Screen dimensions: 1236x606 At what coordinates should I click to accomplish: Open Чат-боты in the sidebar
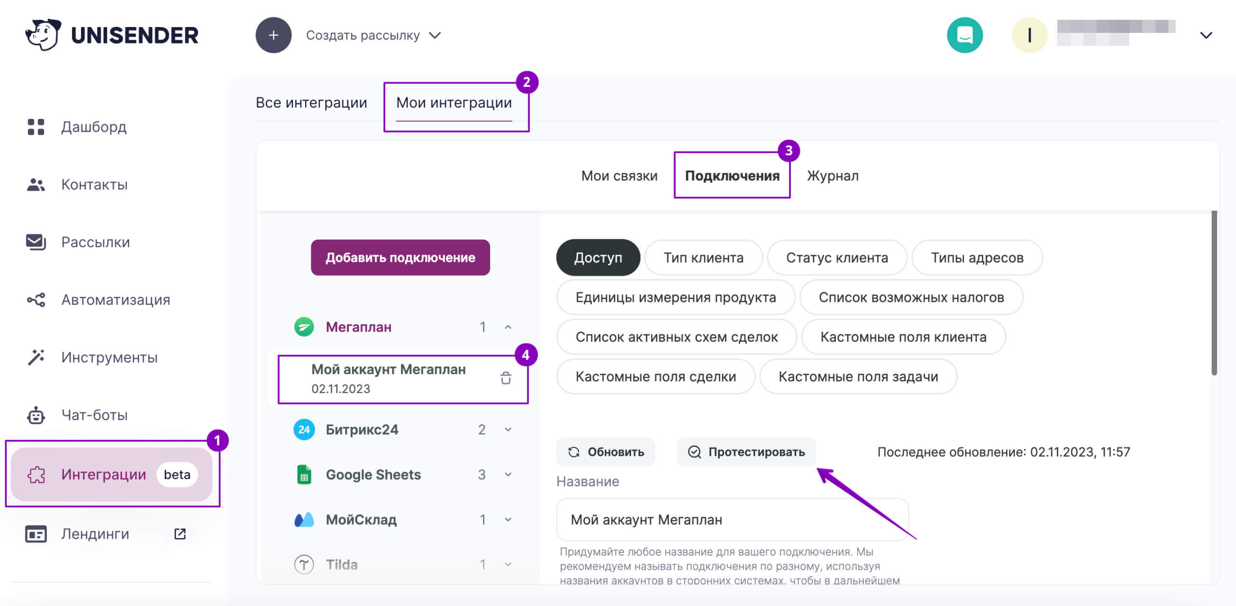click(x=94, y=415)
